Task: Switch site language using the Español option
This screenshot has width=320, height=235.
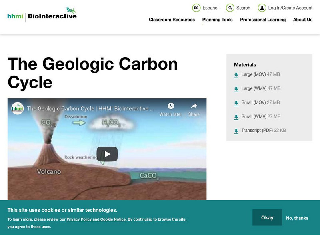Action: point(205,8)
